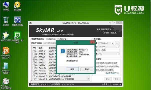
Task: Uncheck the 04 Intel_1 driver checkbox
Action: 33,59
